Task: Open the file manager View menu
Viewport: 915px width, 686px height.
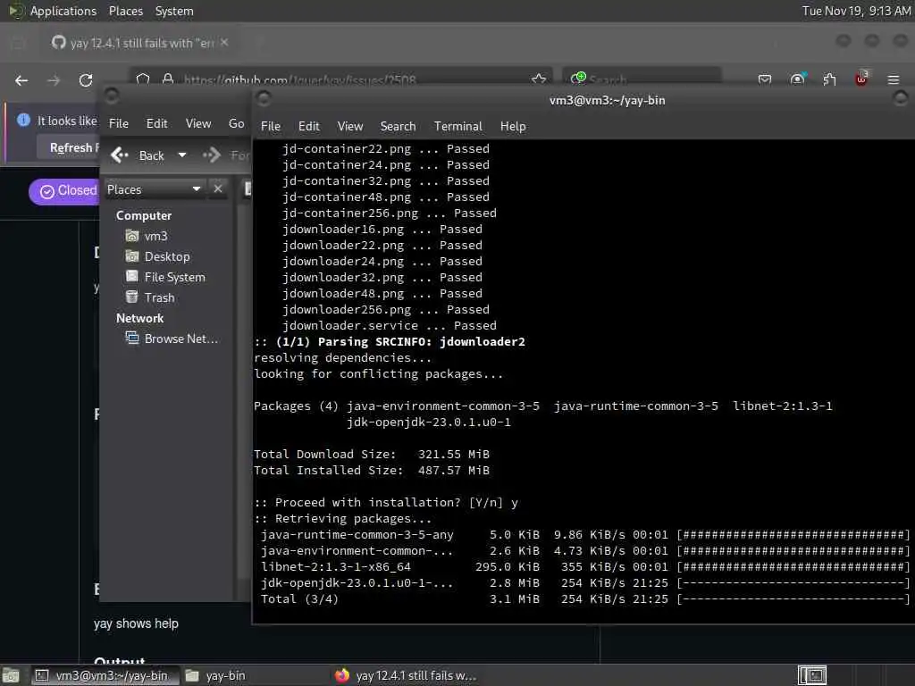Action: tap(198, 123)
